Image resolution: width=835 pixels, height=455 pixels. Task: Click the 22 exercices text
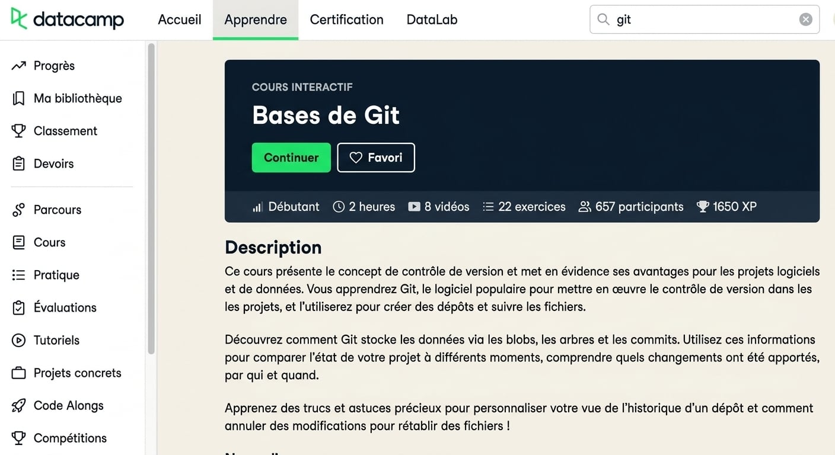(x=532, y=207)
